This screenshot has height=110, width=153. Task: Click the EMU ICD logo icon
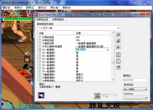tap(97, 96)
